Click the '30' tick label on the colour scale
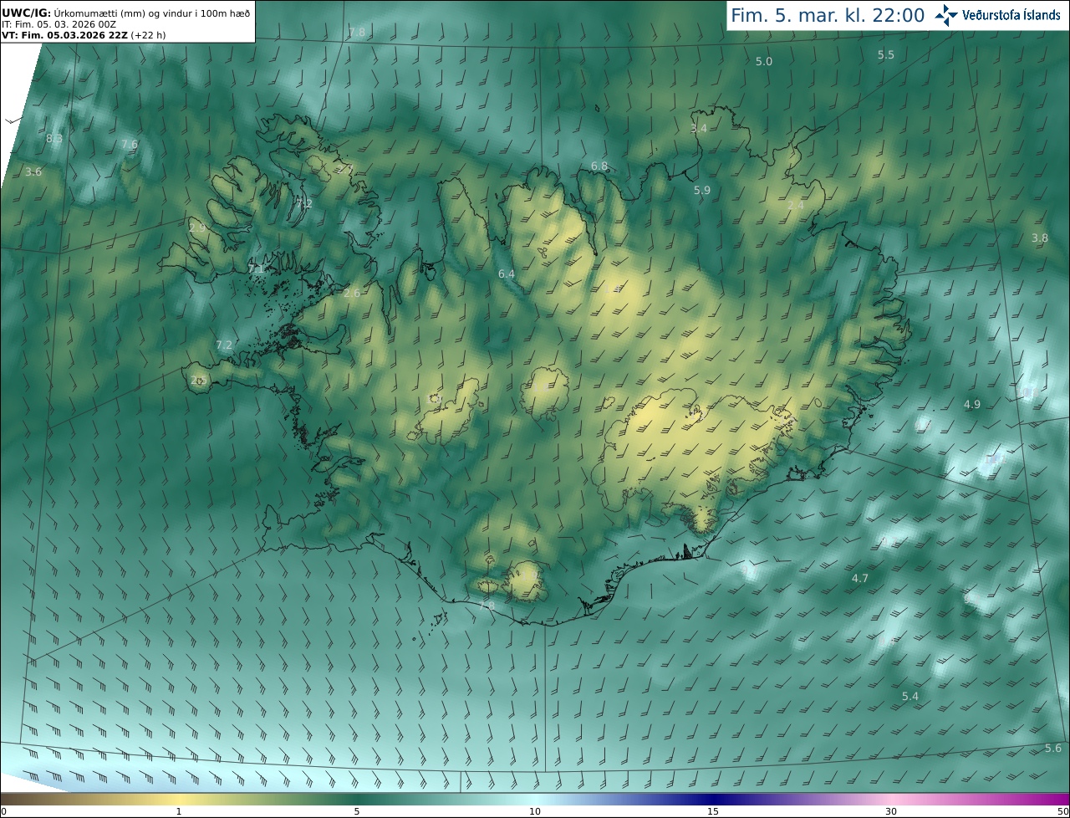 pos(891,811)
